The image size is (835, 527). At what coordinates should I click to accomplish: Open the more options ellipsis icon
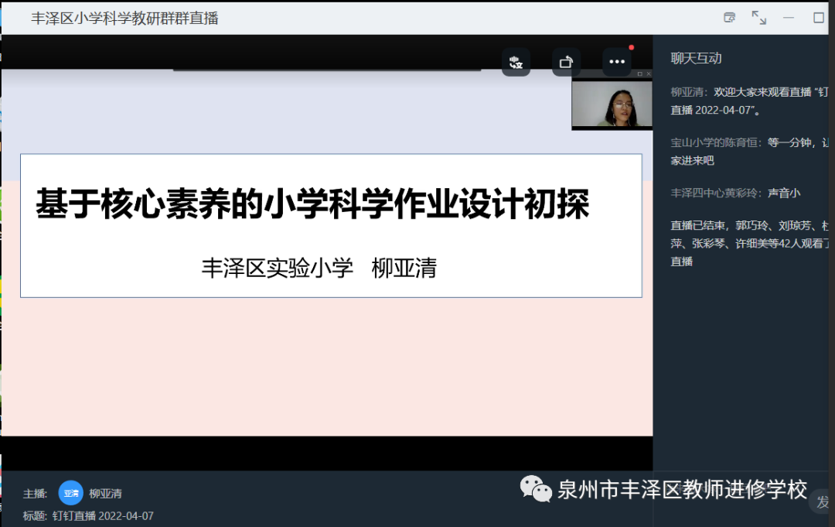(616, 62)
